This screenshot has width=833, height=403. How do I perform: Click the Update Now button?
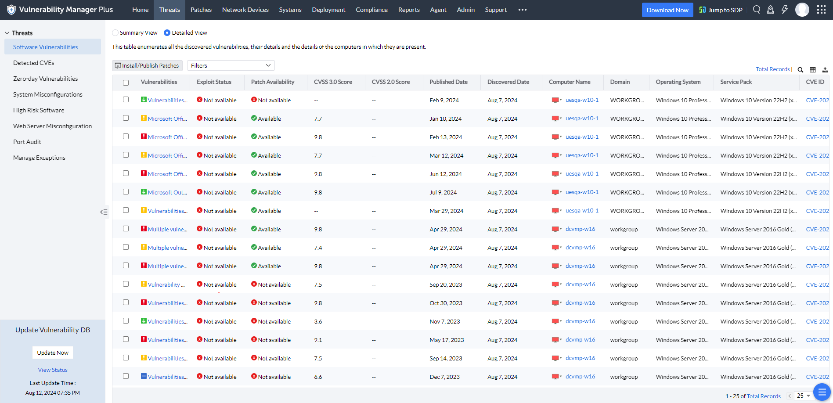click(x=52, y=353)
